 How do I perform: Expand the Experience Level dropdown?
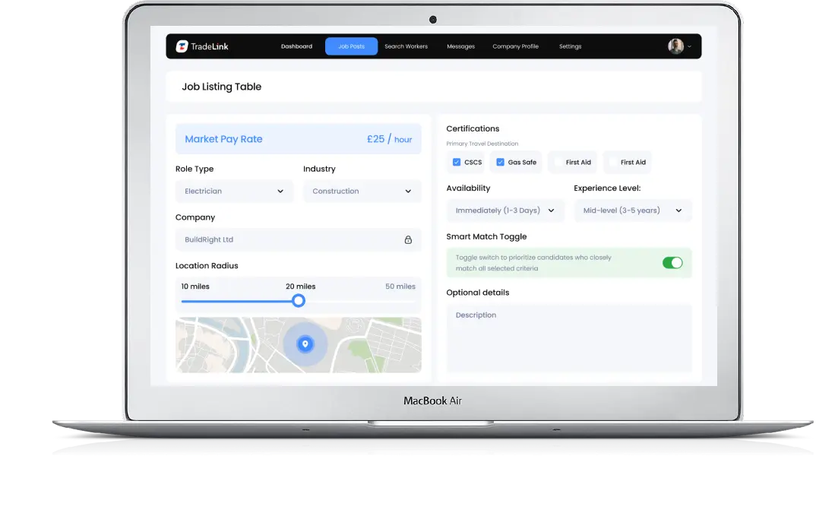632,210
